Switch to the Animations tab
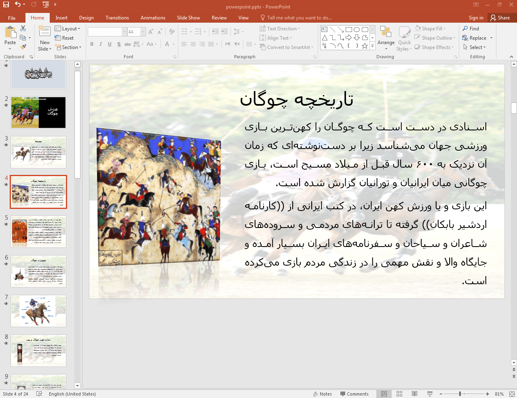Viewport: 517px width, 398px height. point(153,18)
